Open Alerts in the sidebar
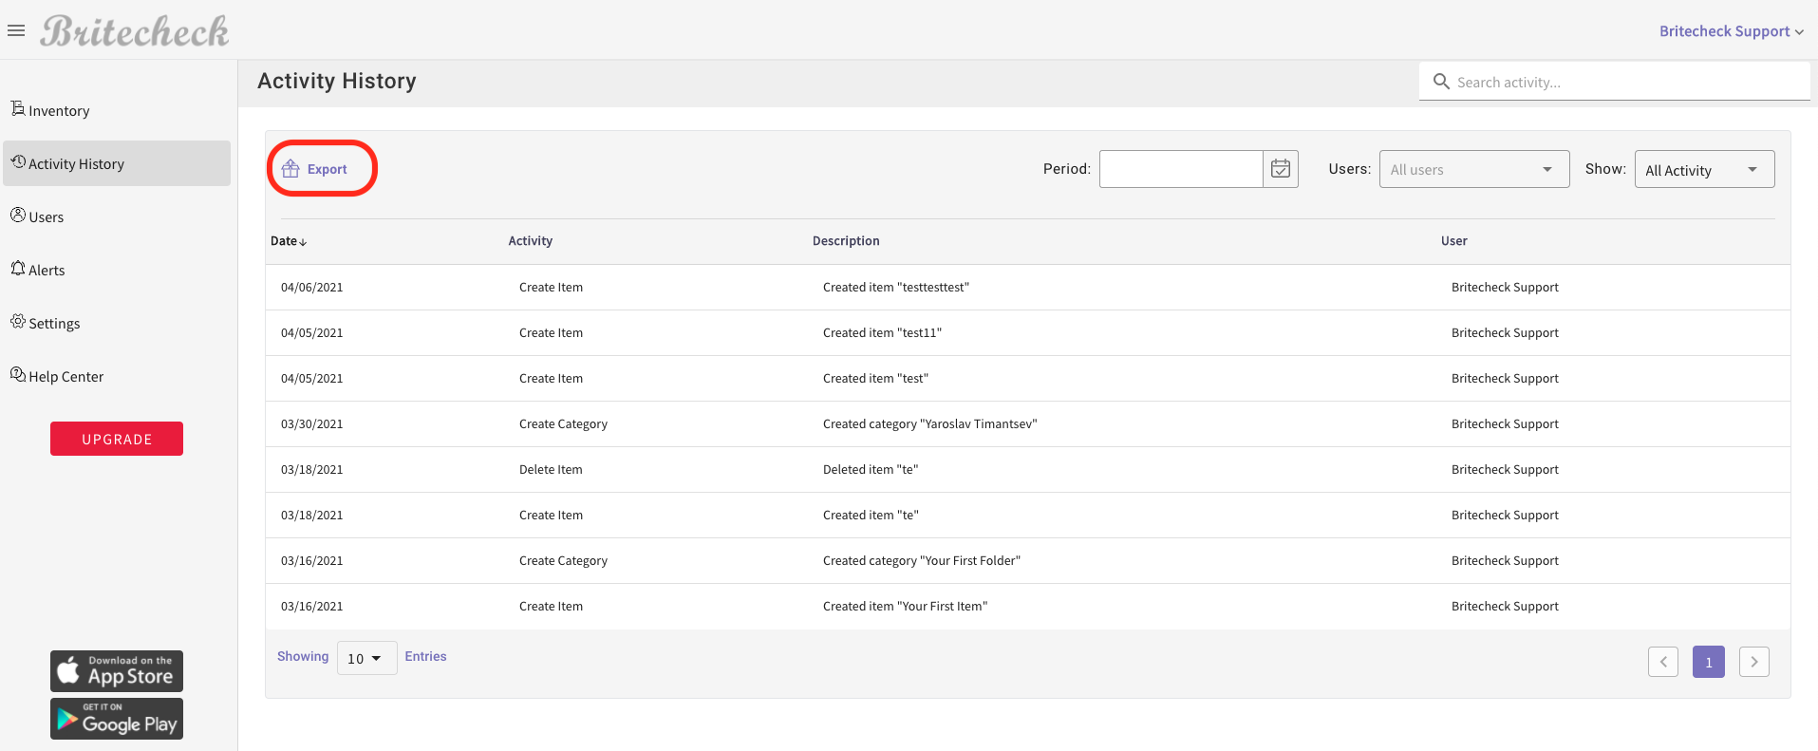The image size is (1818, 751). tap(117, 270)
